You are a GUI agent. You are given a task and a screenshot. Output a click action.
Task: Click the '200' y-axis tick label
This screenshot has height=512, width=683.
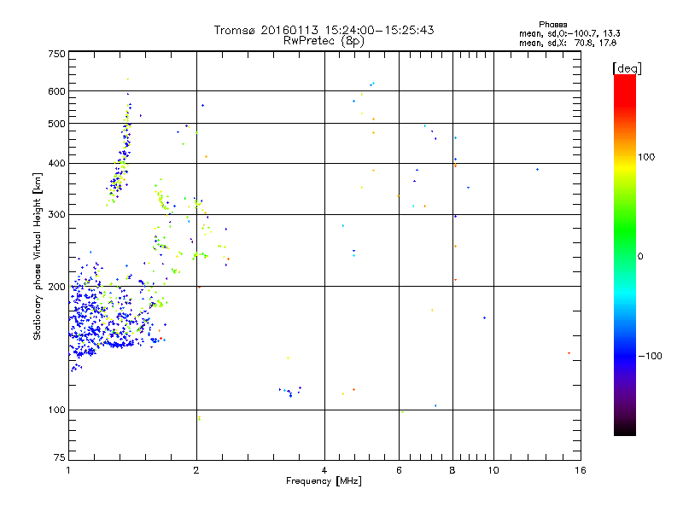(56, 287)
